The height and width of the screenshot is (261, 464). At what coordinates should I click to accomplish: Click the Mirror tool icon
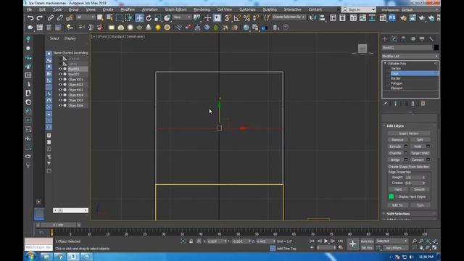312,18
